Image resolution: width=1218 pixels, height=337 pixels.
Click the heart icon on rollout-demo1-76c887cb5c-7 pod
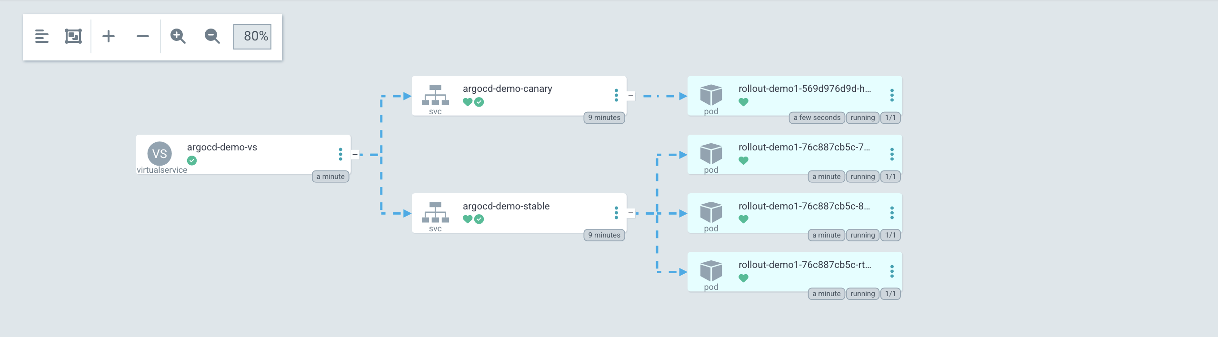(743, 160)
